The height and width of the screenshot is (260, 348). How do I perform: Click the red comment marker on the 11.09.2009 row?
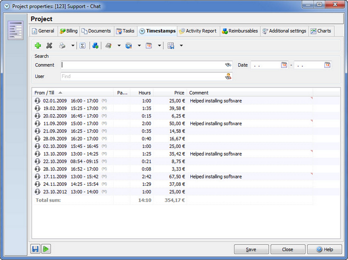pos(311,121)
